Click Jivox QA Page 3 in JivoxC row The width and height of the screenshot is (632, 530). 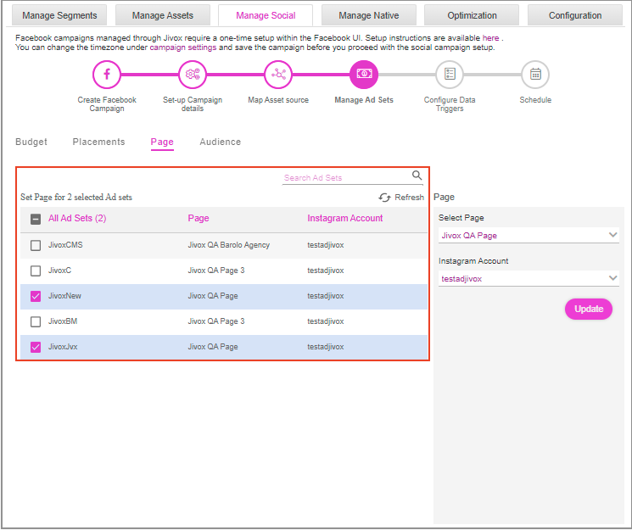(216, 271)
